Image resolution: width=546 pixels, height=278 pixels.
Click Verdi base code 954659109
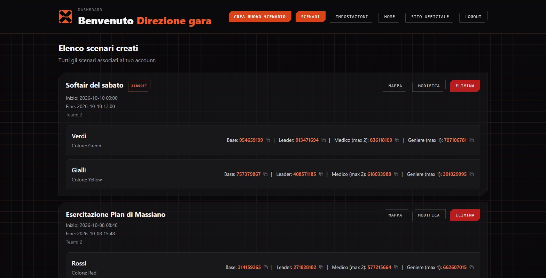[251, 140]
